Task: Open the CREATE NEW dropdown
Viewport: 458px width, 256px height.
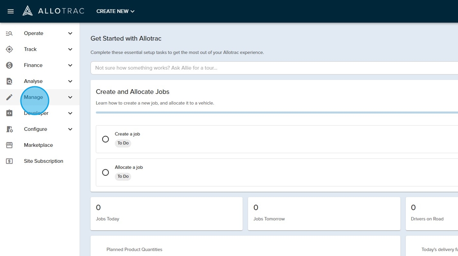Action: click(x=115, y=11)
